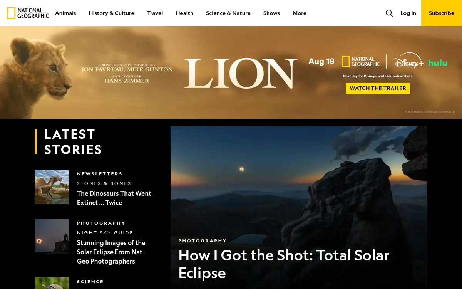Click Photography label above Night Sky Guide
The width and height of the screenshot is (462, 289).
pyautogui.click(x=101, y=223)
